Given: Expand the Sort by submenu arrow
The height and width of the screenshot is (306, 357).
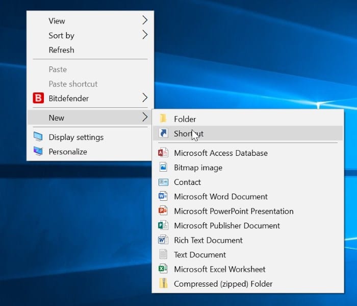Looking at the screenshot, I should (145, 35).
